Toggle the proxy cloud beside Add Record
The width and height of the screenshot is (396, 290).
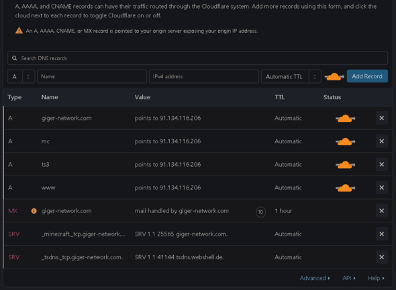coord(334,76)
